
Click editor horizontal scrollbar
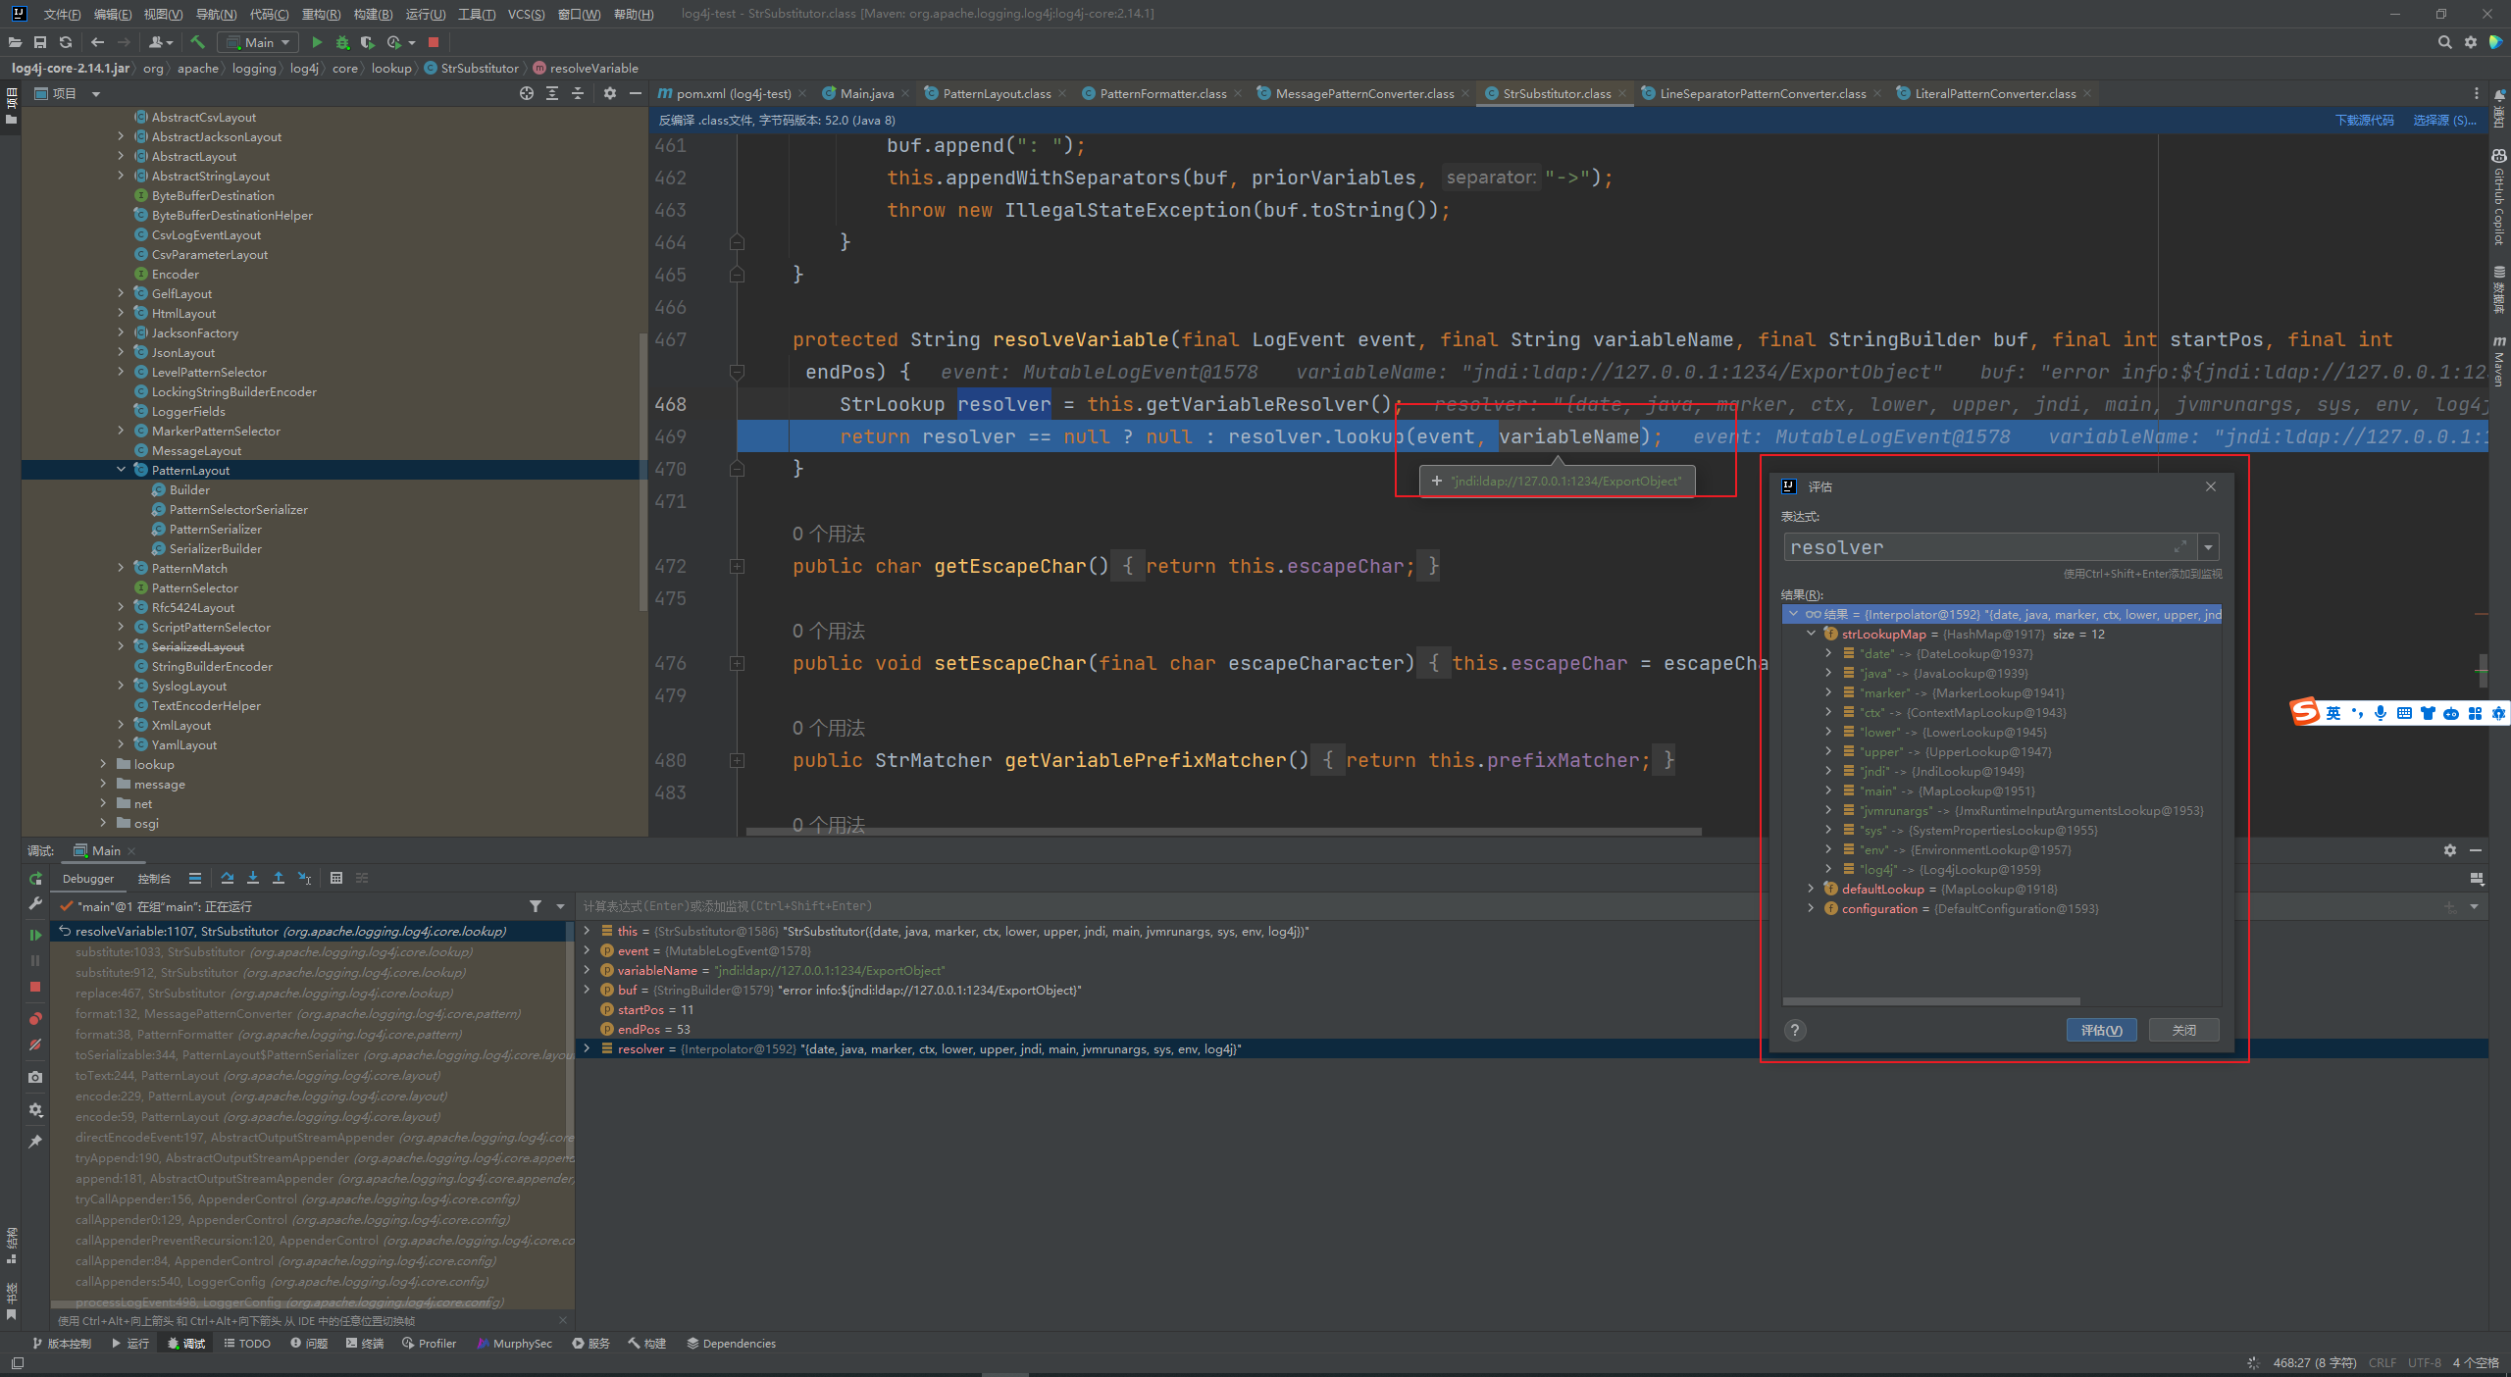[x=1223, y=831]
